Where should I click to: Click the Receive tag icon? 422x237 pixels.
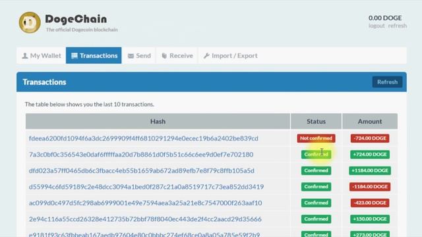[x=164, y=55]
